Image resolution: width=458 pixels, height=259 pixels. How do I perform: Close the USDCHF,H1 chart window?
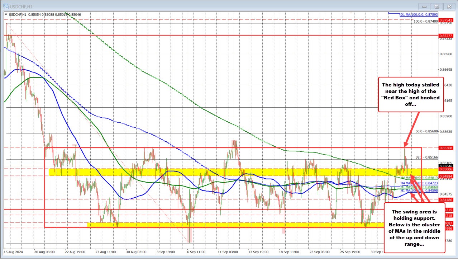(448, 6)
